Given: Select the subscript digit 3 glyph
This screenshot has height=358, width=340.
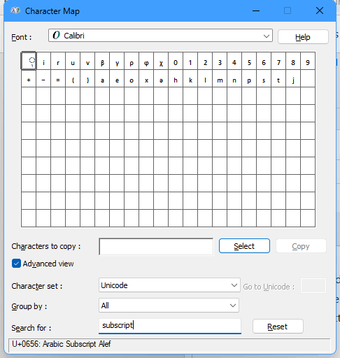Looking at the screenshot, I should [220, 61].
